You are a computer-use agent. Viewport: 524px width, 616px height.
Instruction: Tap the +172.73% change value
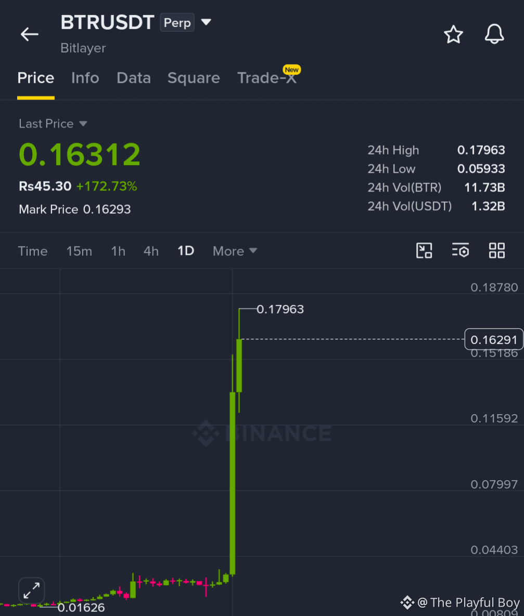pos(107,186)
